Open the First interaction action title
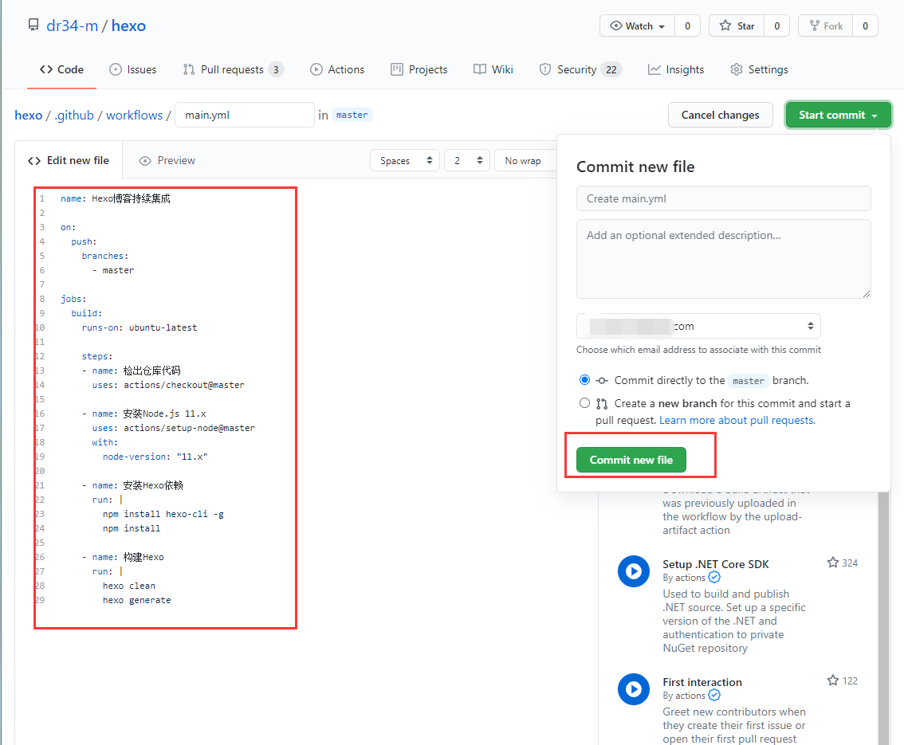The width and height of the screenshot is (904, 745). [702, 682]
